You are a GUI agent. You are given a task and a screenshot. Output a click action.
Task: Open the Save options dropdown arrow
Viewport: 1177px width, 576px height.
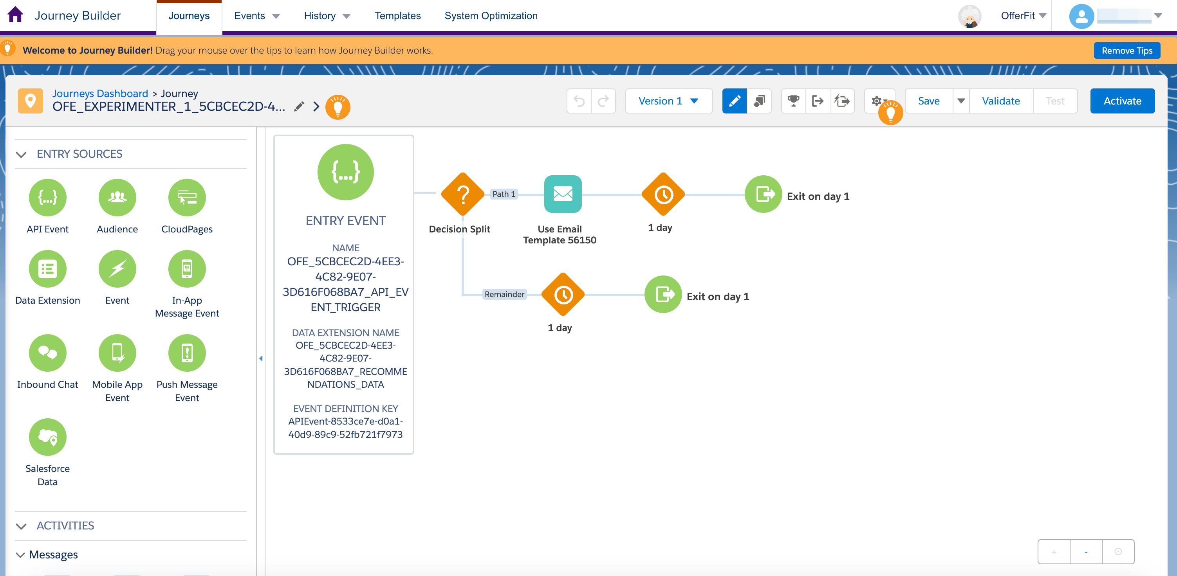click(x=961, y=101)
